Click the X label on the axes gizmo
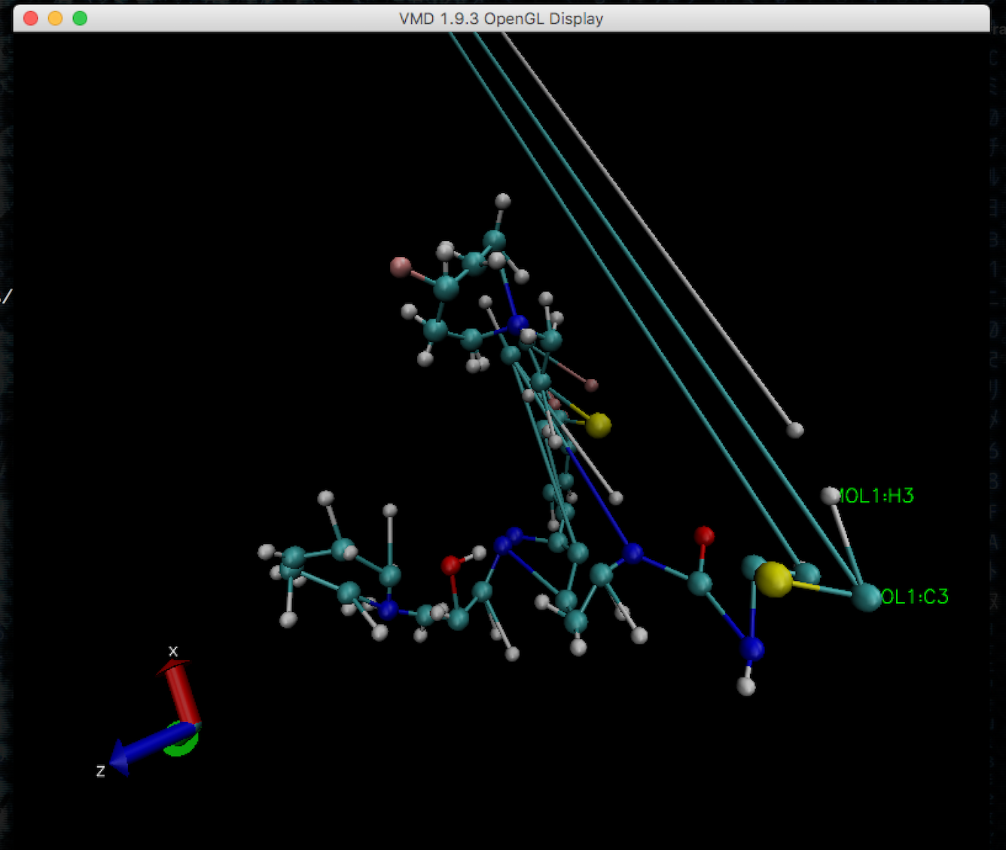The width and height of the screenshot is (1006, 850). tap(174, 650)
